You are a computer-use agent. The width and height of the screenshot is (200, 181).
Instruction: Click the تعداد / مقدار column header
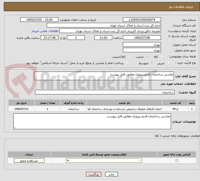47,103
